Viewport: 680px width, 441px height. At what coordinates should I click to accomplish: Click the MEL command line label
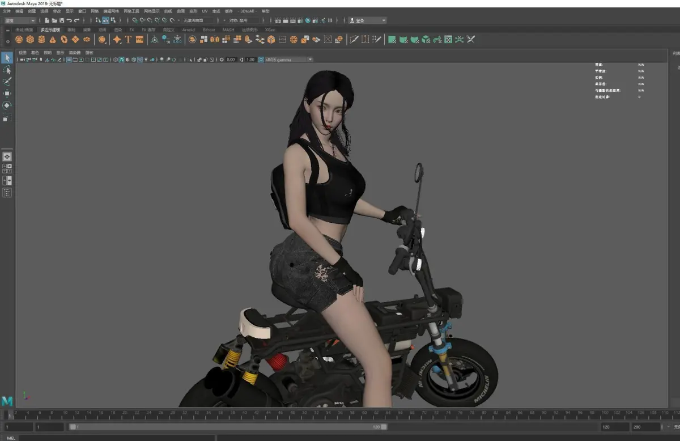(11, 438)
